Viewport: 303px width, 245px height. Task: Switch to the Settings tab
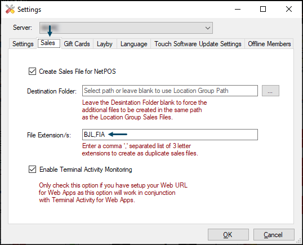[x=23, y=44]
